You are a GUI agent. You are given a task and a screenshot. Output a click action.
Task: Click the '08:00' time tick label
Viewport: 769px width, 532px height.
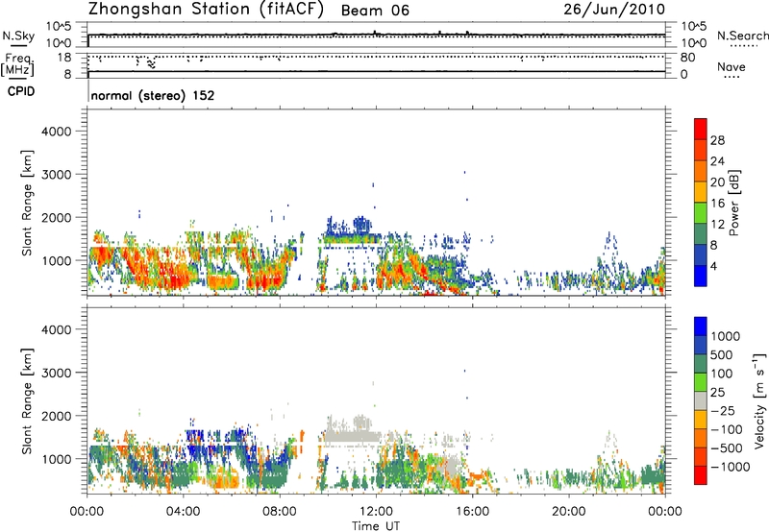pyautogui.click(x=280, y=512)
